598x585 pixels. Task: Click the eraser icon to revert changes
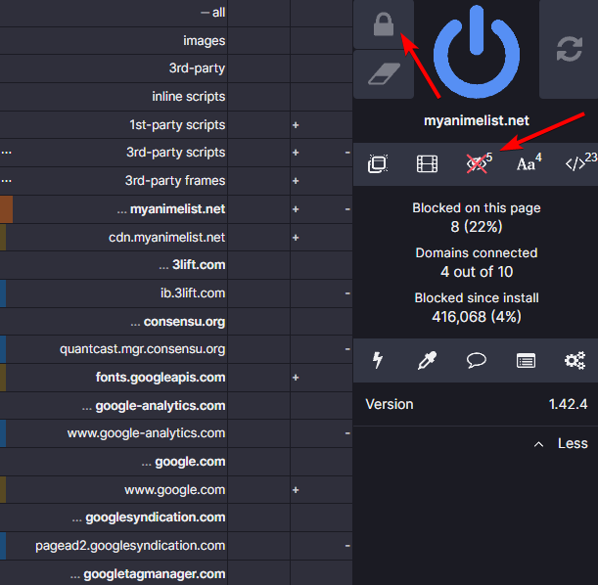383,74
